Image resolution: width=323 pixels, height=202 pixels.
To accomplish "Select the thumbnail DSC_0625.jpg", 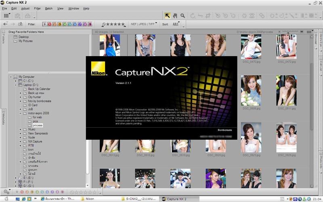I will coord(286,137).
